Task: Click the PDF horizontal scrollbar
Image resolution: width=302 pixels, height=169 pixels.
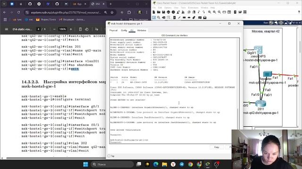Action: tap(56, 158)
